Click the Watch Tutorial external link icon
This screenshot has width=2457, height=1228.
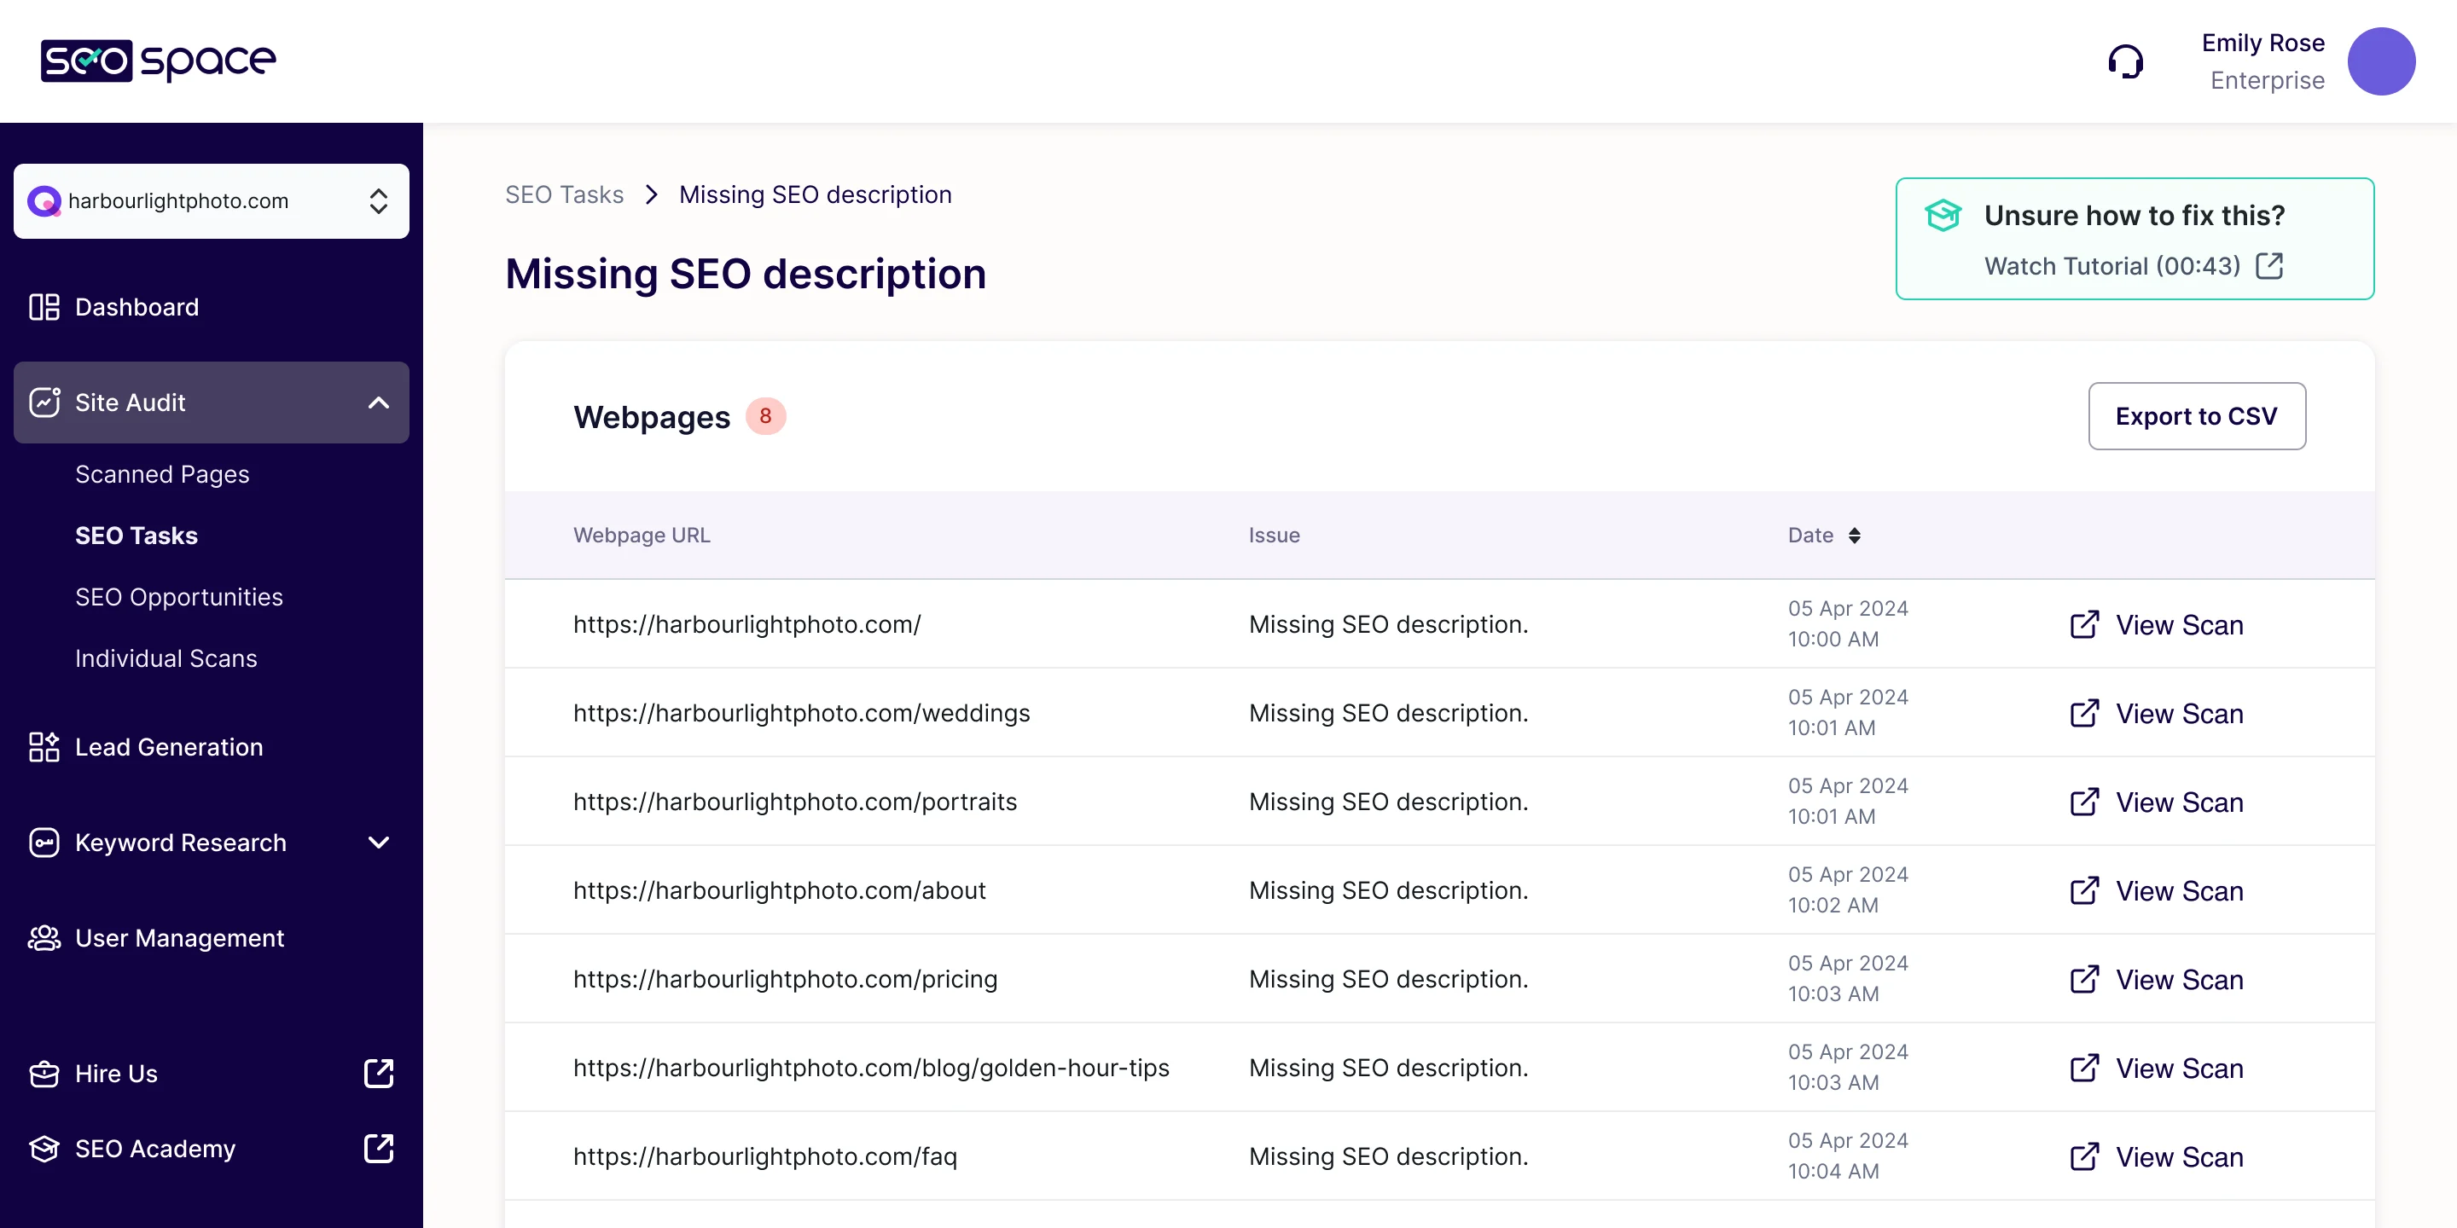click(x=2269, y=266)
